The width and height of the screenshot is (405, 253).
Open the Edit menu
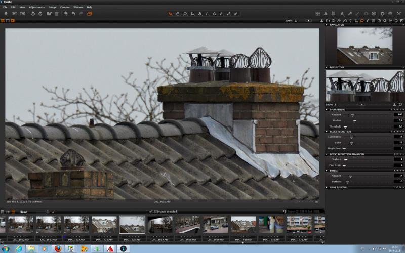pyautogui.click(x=14, y=7)
